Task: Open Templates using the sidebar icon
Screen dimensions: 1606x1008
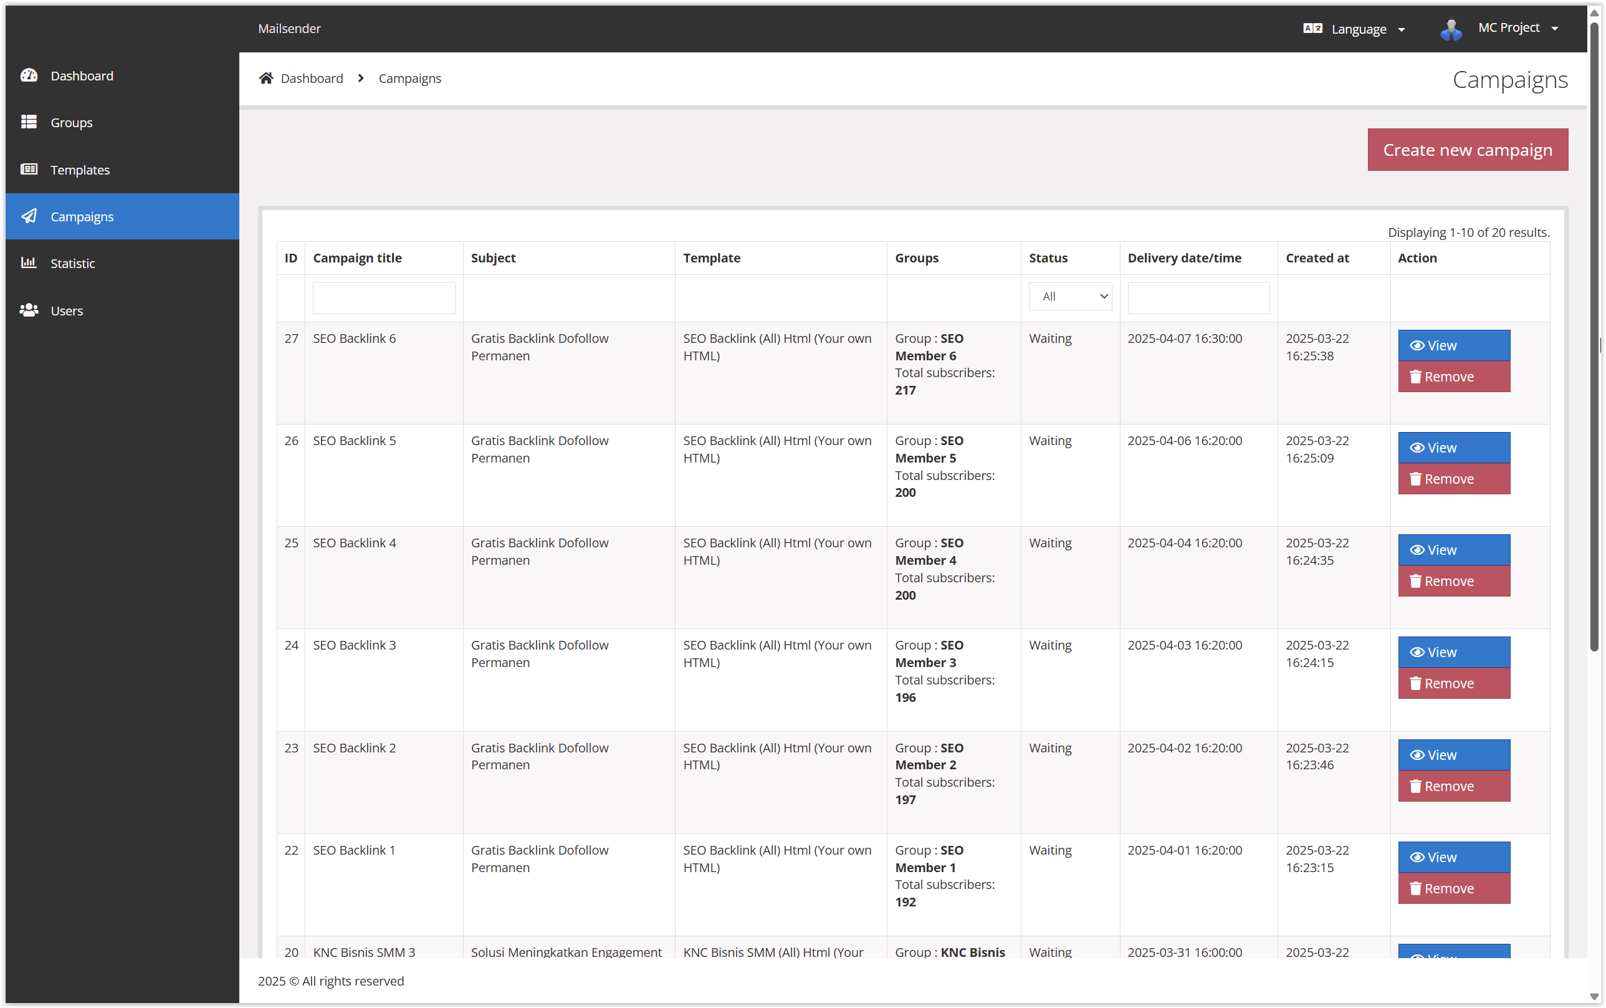Action: pos(29,170)
